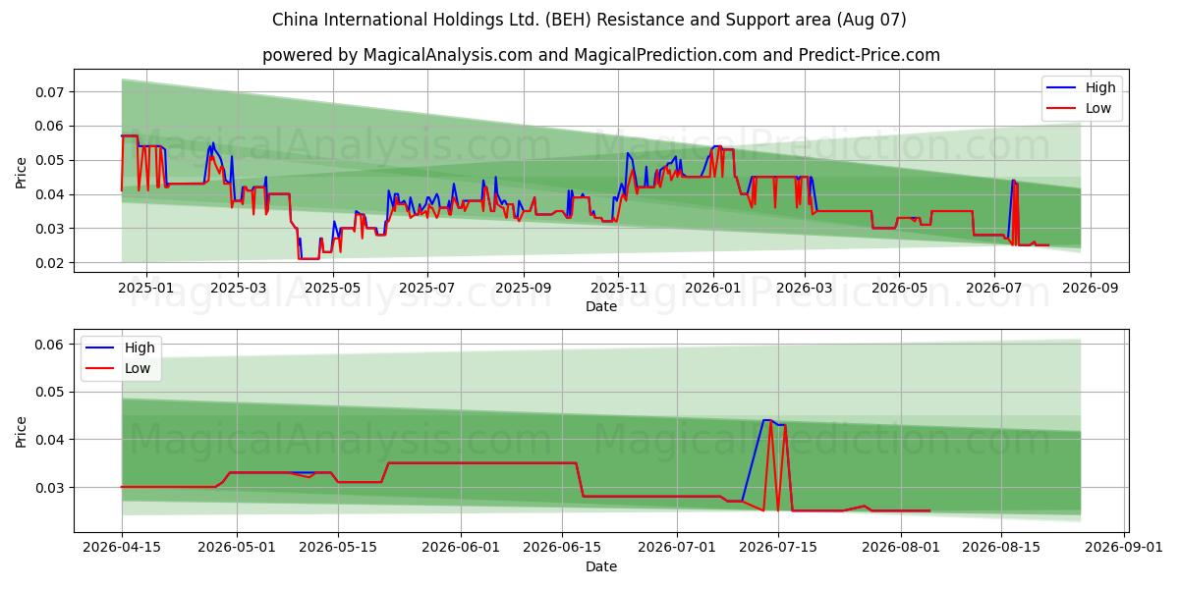Screen dimensions: 1179x589
Task: Click the 2026-05-01 date tick label
Action: [x=238, y=548]
